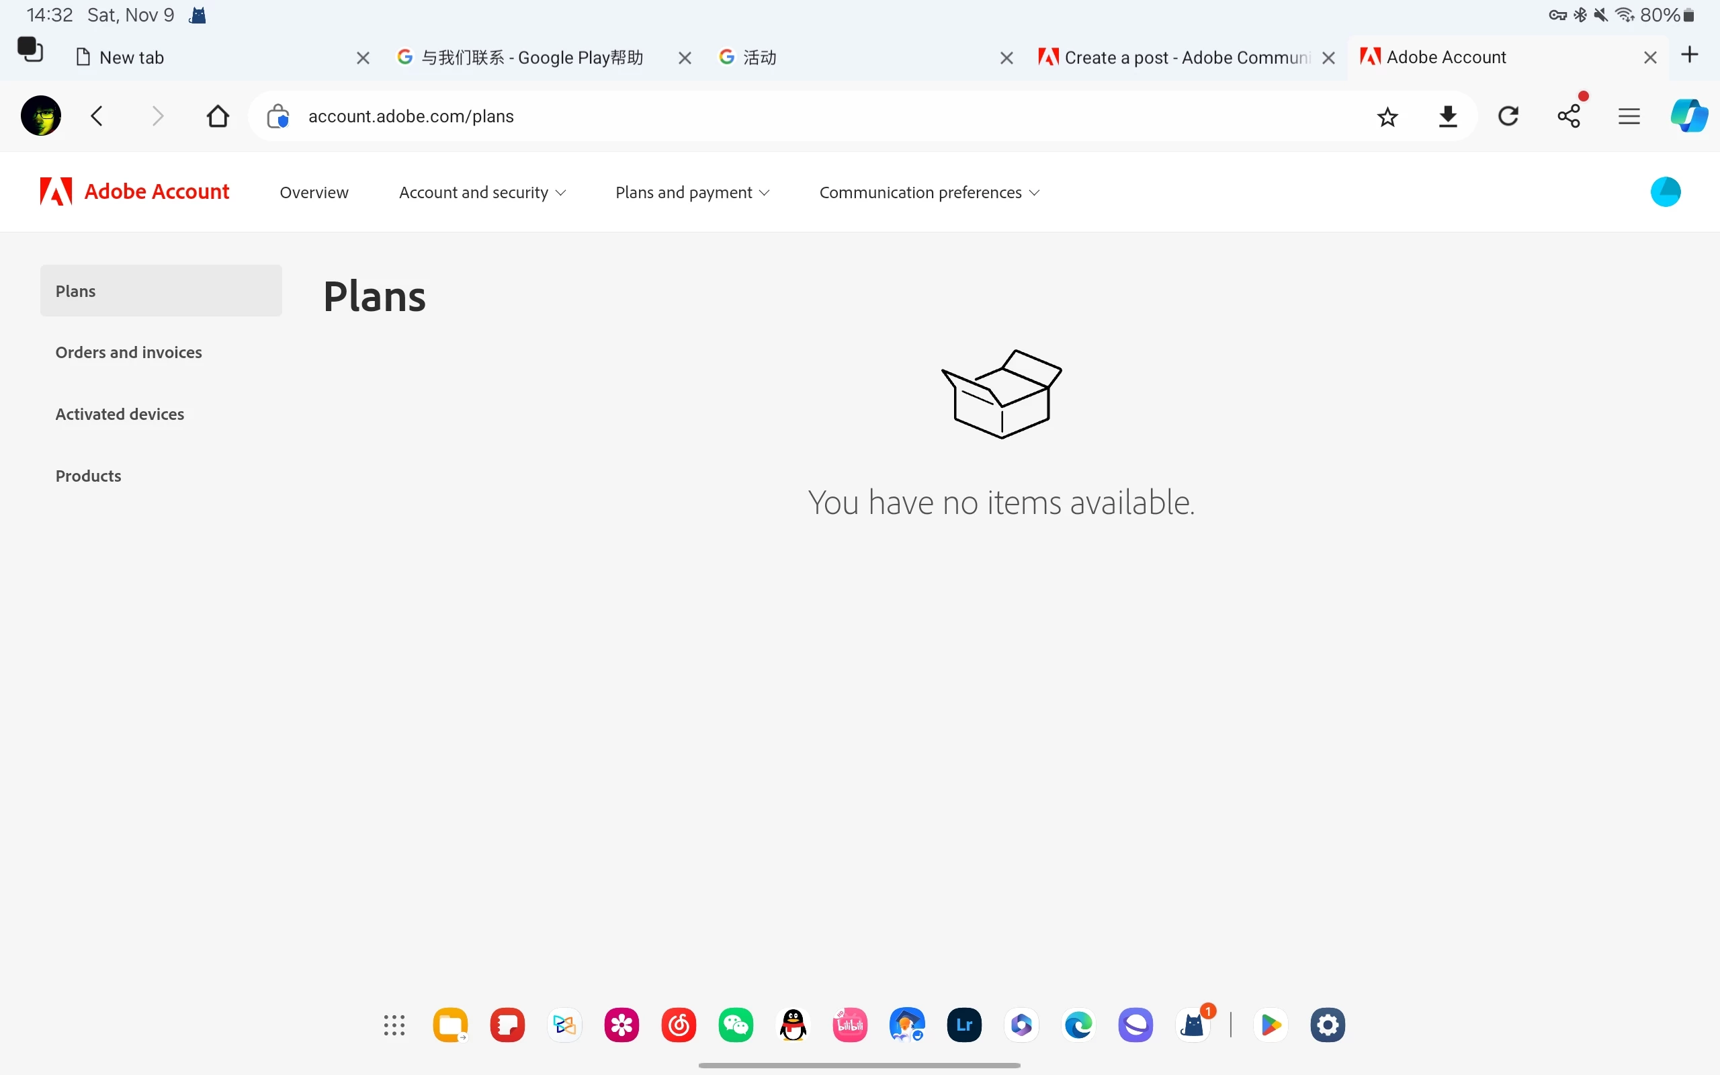Switch to Create a post Adobe Community tab
This screenshot has width=1720, height=1075.
coord(1176,58)
